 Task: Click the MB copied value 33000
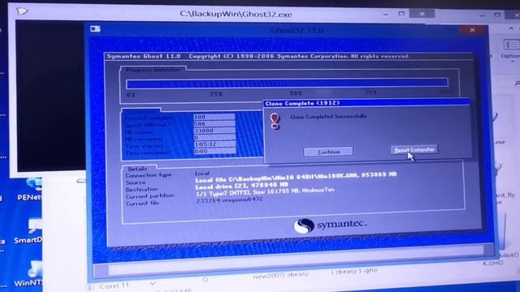click(214, 131)
